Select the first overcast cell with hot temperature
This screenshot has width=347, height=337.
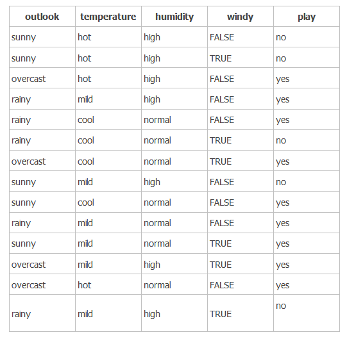[29, 79]
